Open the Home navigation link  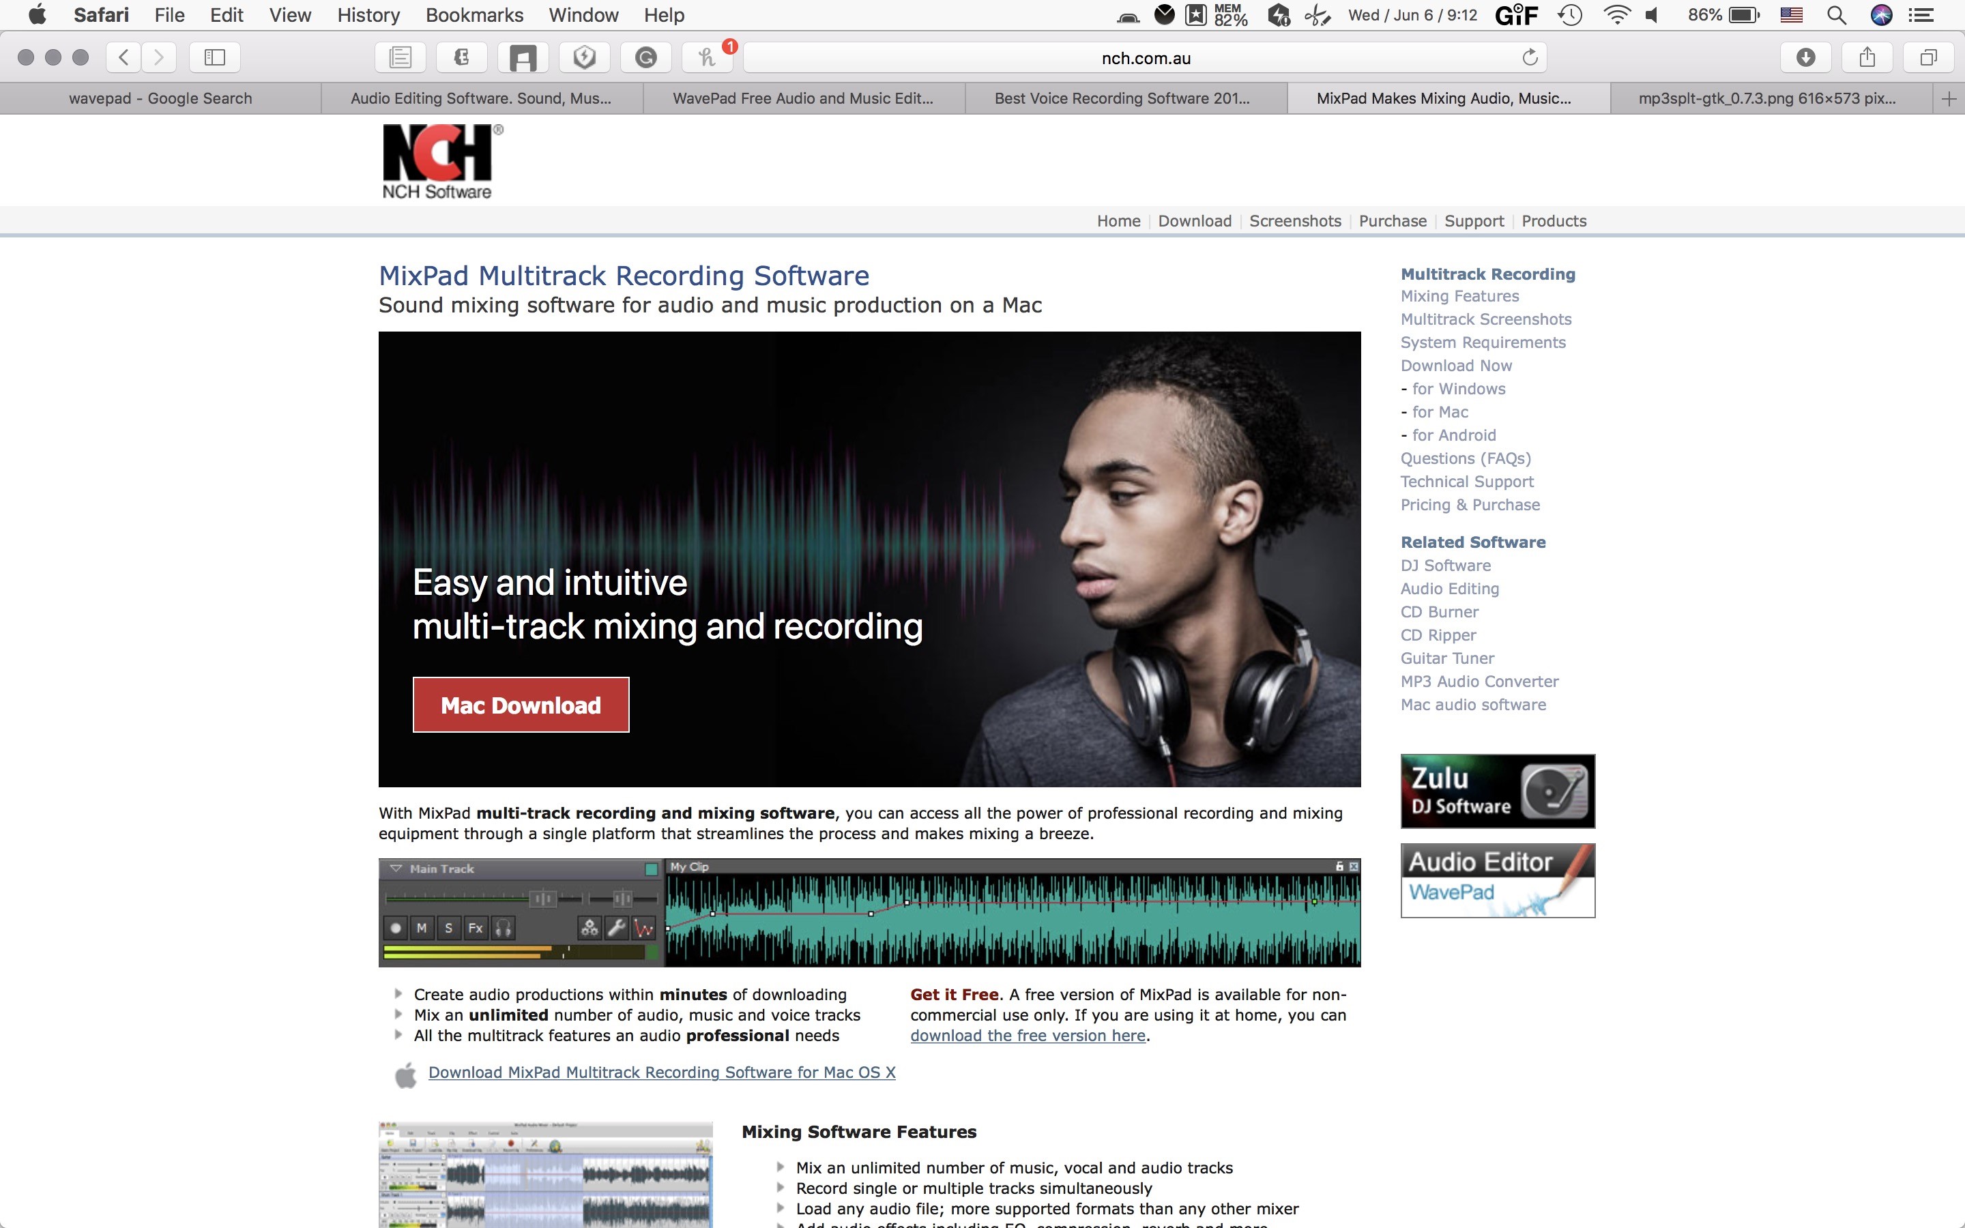[1118, 221]
